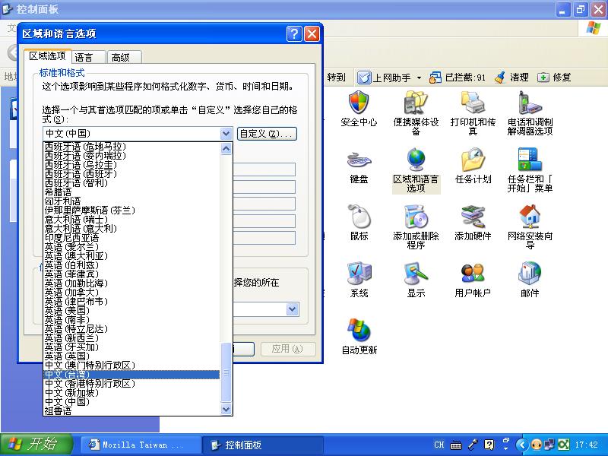Image resolution: width=608 pixels, height=456 pixels.
Task: Click the 上网助手 toolbar button
Action: [386, 78]
